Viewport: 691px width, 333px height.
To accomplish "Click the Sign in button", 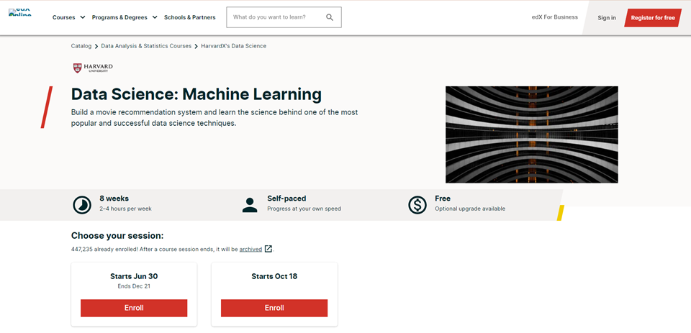I will click(607, 17).
